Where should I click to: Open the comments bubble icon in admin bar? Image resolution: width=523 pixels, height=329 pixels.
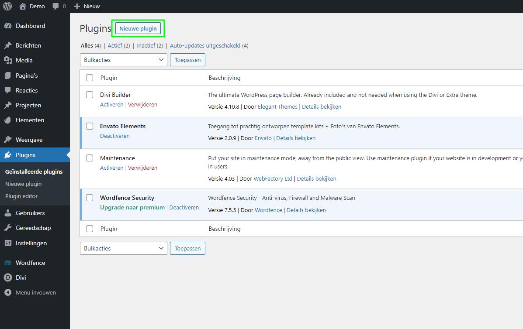[x=55, y=6]
